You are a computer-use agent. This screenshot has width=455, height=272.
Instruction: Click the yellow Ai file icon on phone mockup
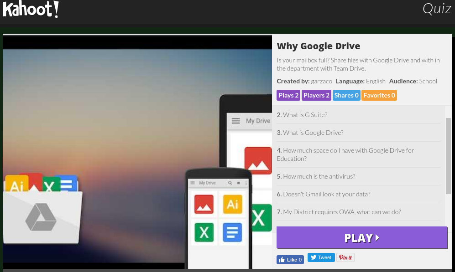coord(232,204)
